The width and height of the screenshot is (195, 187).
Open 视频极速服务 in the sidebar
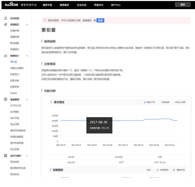[x=17, y=137]
